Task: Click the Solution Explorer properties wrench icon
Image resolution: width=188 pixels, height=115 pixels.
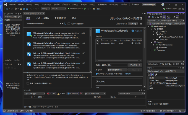Action: (x=174, y=17)
